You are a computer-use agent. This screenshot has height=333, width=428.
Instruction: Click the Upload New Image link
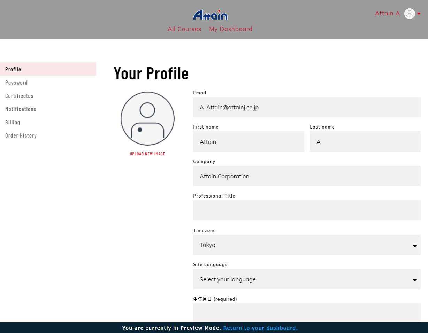tap(147, 154)
